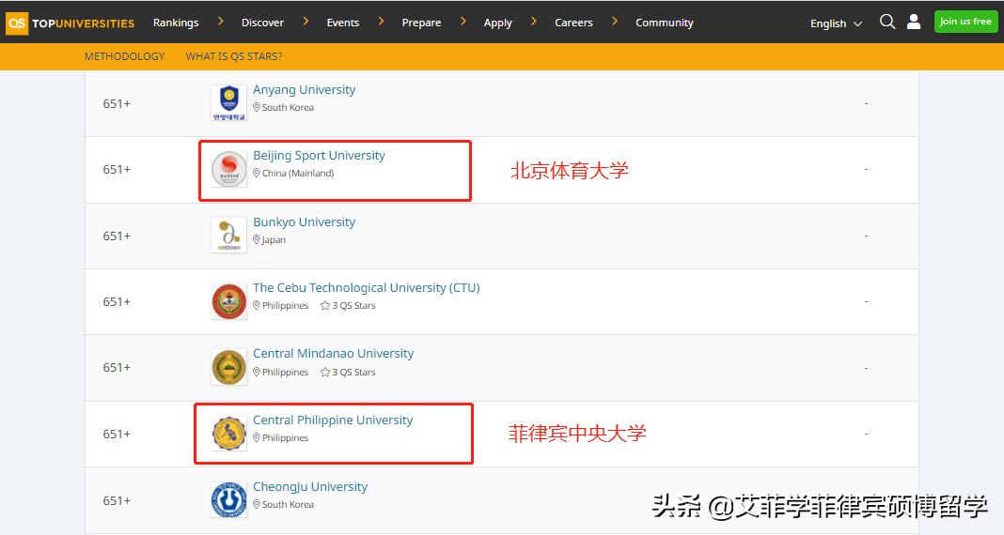
Task: Open the What is QS Stars tab
Action: tap(234, 56)
